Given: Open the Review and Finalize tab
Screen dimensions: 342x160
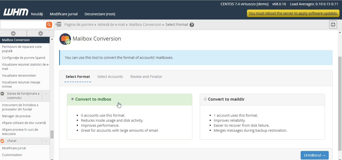Looking at the screenshot, I should [x=146, y=77].
